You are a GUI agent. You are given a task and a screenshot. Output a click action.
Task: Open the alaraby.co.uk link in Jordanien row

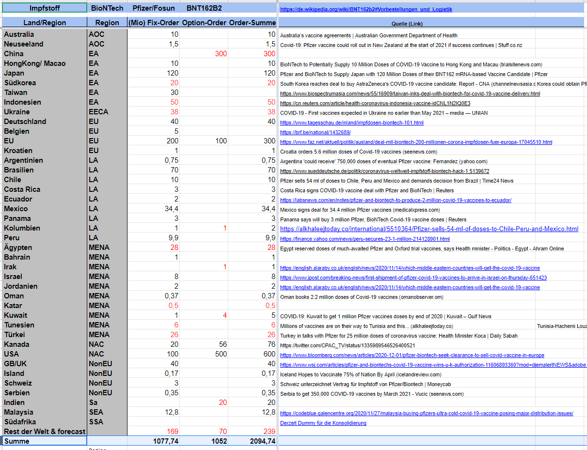(410, 287)
